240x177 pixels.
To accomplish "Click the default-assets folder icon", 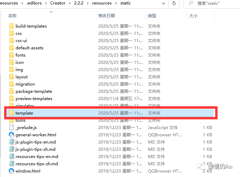I will [x=11, y=48].
